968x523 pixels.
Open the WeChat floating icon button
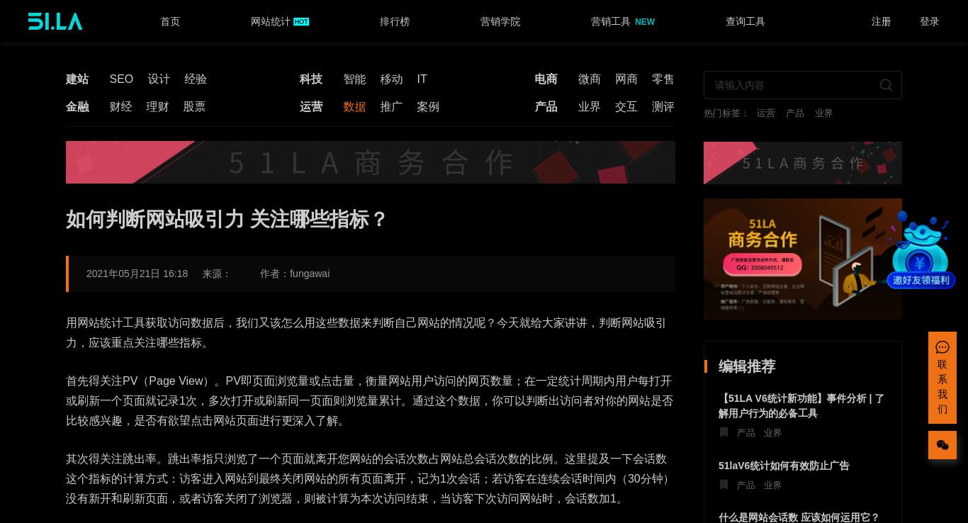942,445
